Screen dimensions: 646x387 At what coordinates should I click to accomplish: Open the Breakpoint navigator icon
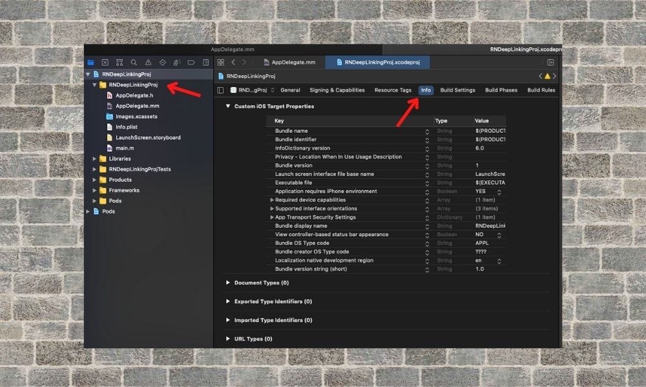coord(191,63)
